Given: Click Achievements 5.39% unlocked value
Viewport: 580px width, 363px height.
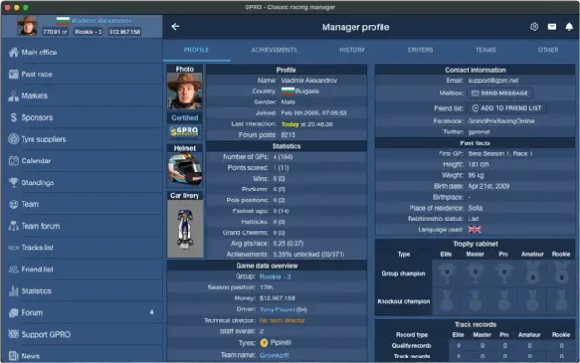Looking at the screenshot, I should point(308,254).
